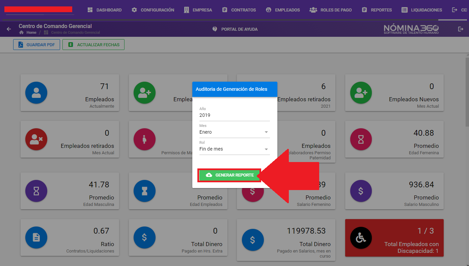Click the dollar icon for Hrs. Extra
Screen dimensions: 469x266
tap(144, 237)
